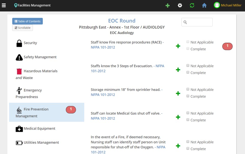This screenshot has height=154, width=245.
Task: Open the Table of Contents
Action: pyautogui.click(x=28, y=21)
